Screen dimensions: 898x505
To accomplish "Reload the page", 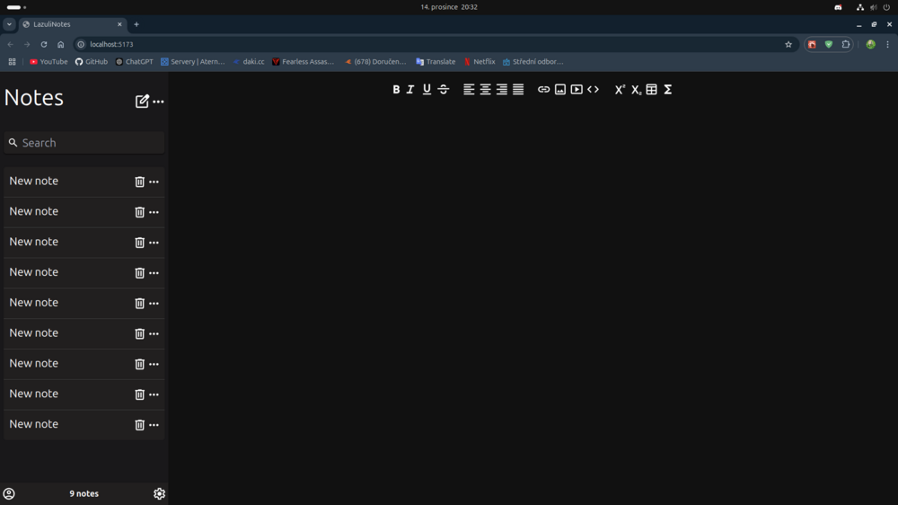I will coord(43,44).
